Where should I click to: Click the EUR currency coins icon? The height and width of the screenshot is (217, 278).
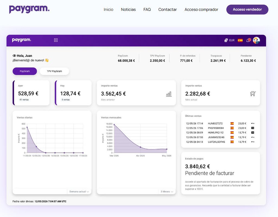[226, 40]
